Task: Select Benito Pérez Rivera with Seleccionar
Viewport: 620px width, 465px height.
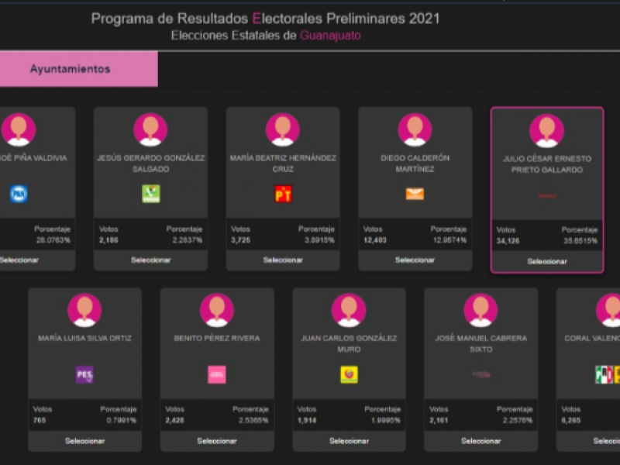Action: pos(217,441)
